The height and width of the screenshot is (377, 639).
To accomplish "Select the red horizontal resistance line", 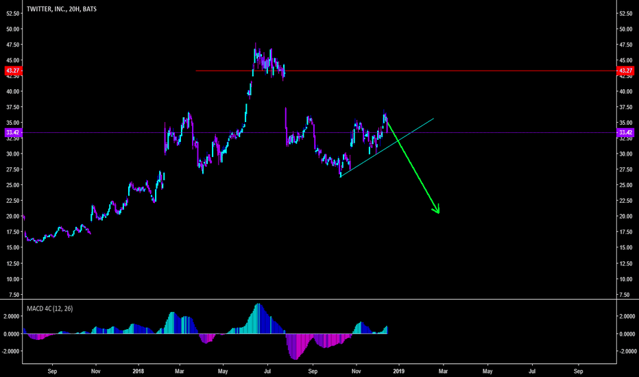I will (406, 71).
